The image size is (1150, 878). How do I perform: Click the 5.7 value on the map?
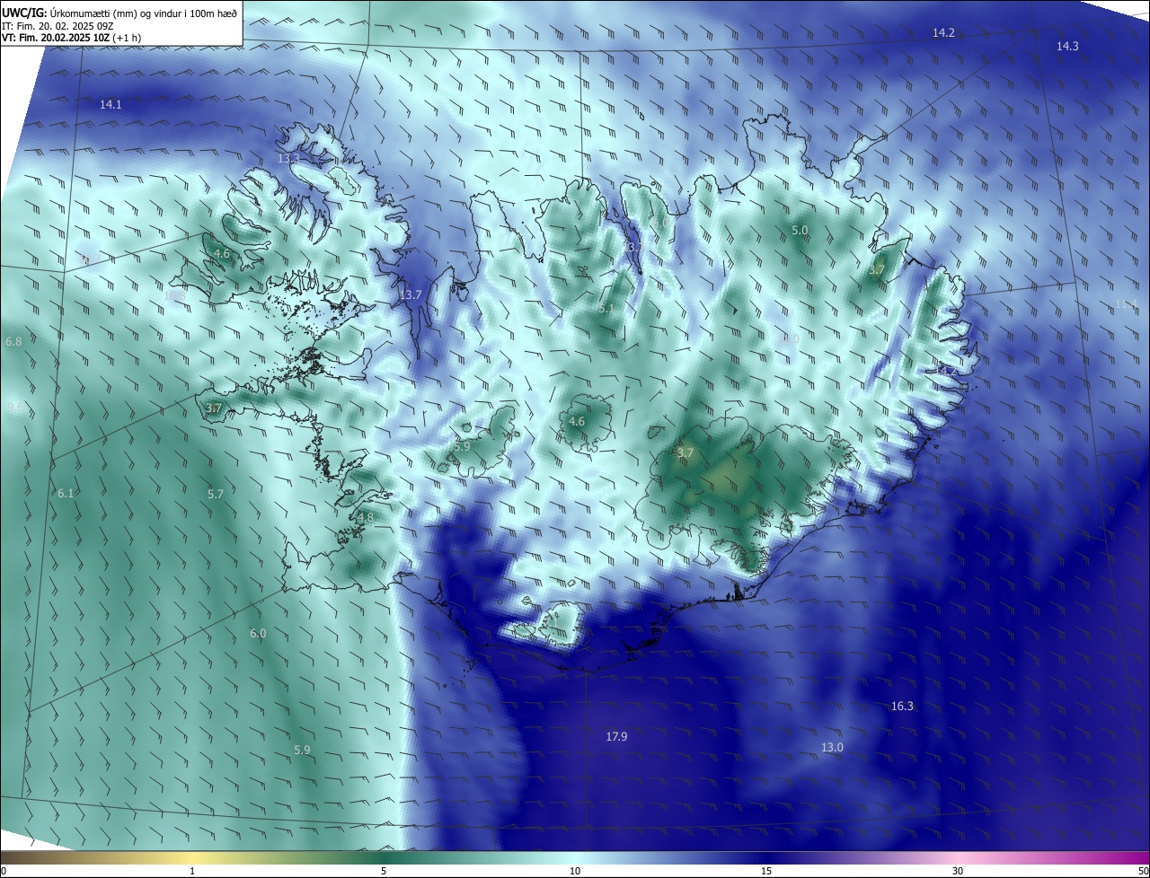tap(216, 495)
